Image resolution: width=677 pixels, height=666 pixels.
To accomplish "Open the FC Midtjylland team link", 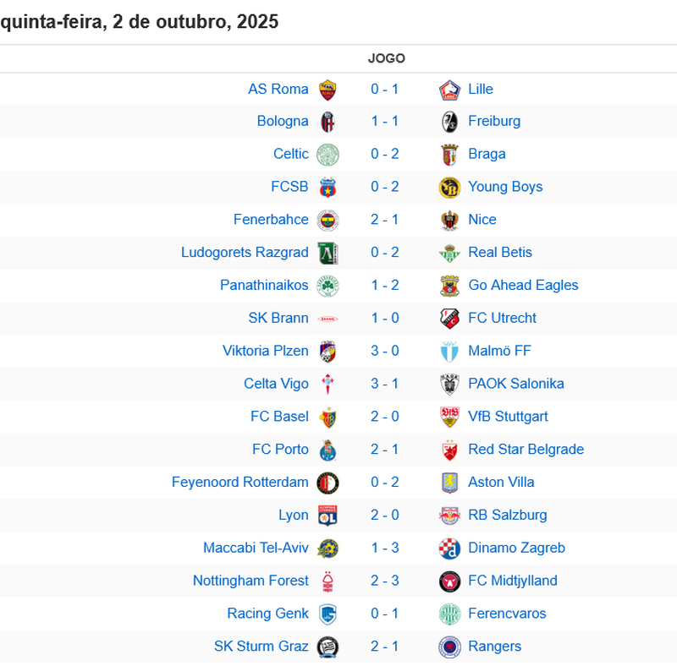I will [513, 581].
